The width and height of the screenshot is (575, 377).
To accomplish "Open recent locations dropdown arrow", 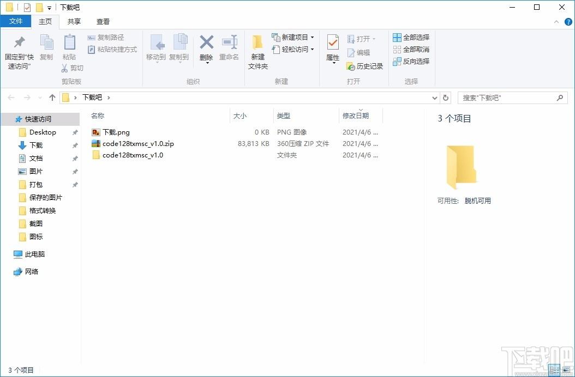I will click(40, 98).
